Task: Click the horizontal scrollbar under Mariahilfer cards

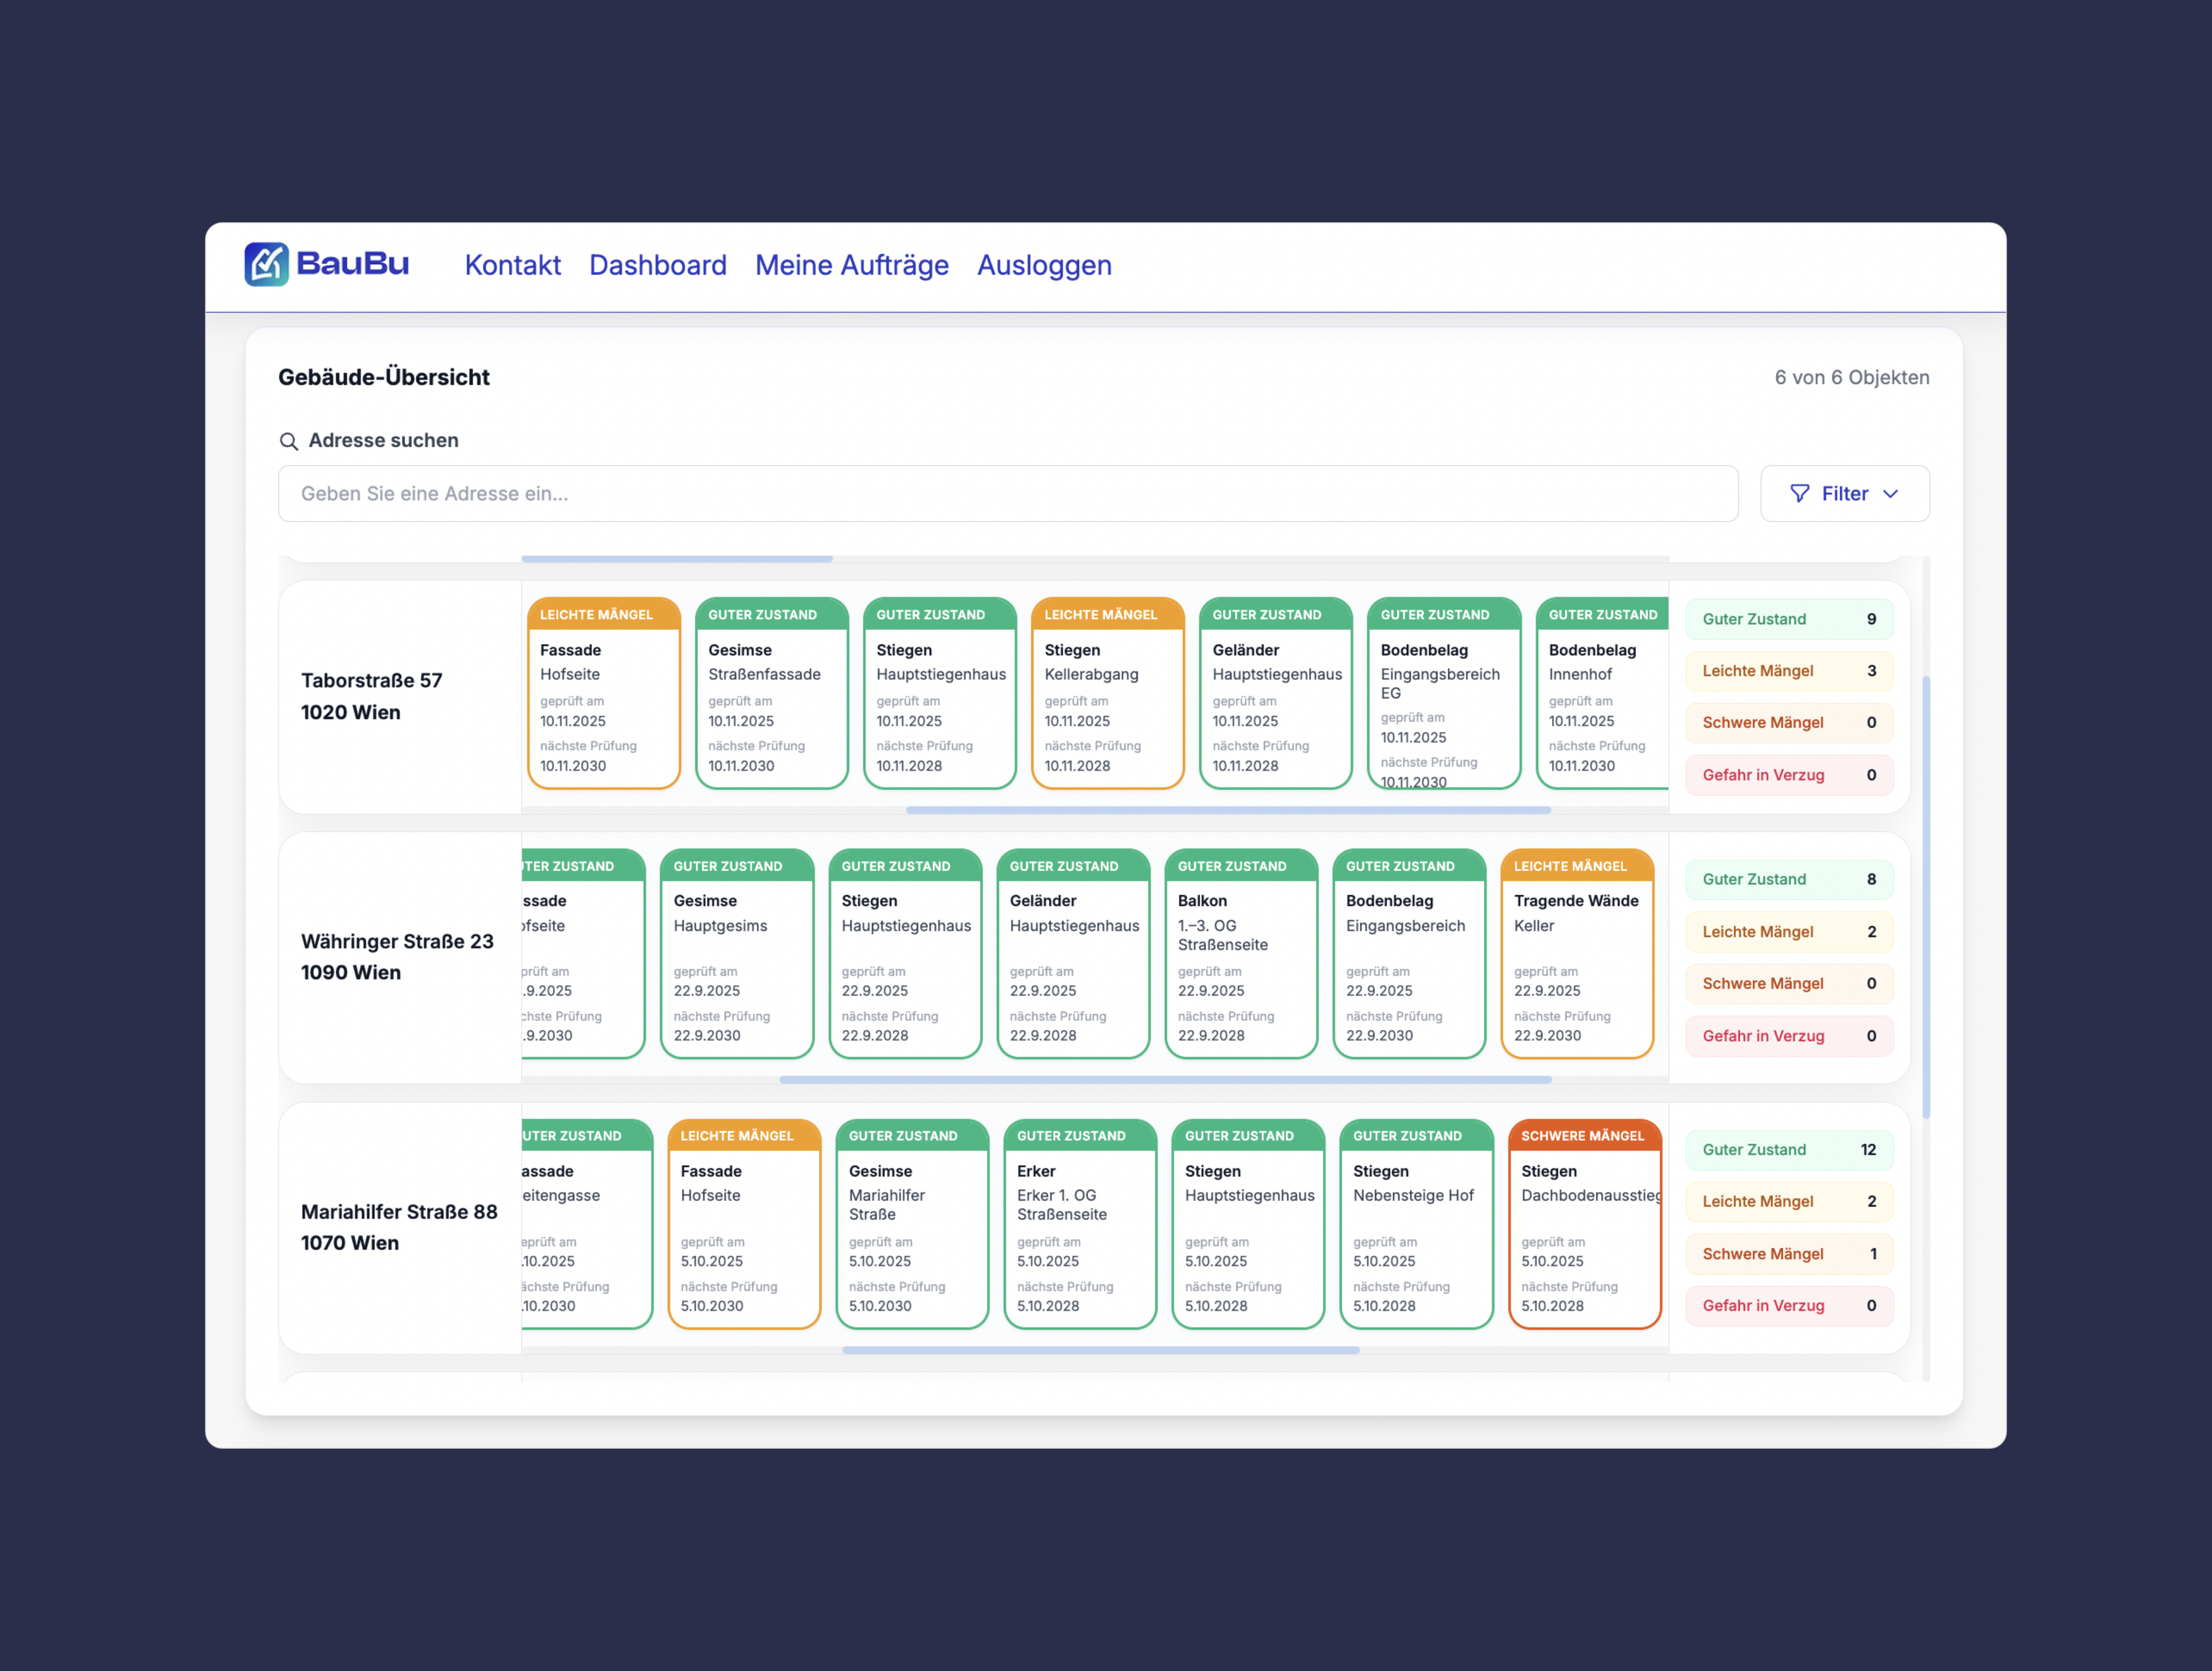Action: [x=1101, y=1350]
